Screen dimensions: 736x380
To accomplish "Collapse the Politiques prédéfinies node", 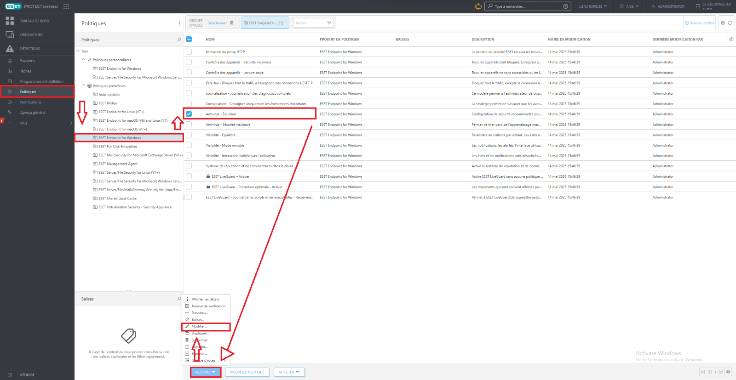I will [x=84, y=86].
